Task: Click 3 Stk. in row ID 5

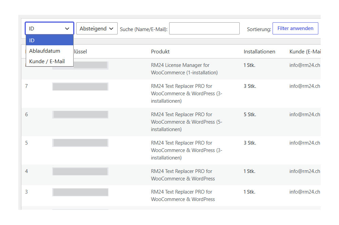Action: (x=250, y=143)
